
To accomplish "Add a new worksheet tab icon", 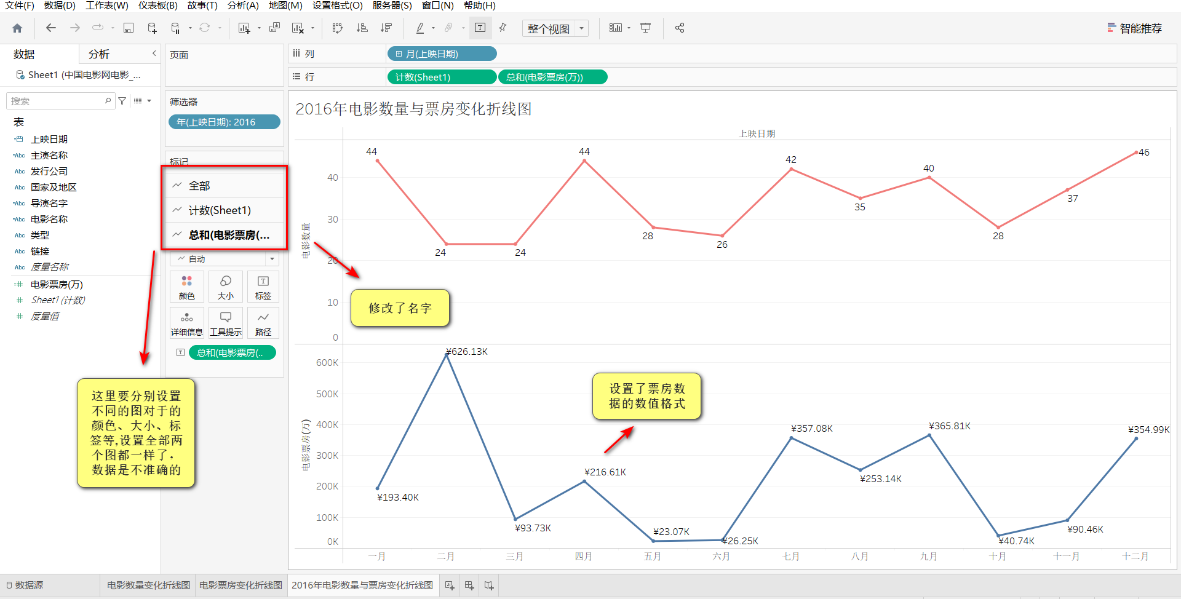I will click(450, 585).
